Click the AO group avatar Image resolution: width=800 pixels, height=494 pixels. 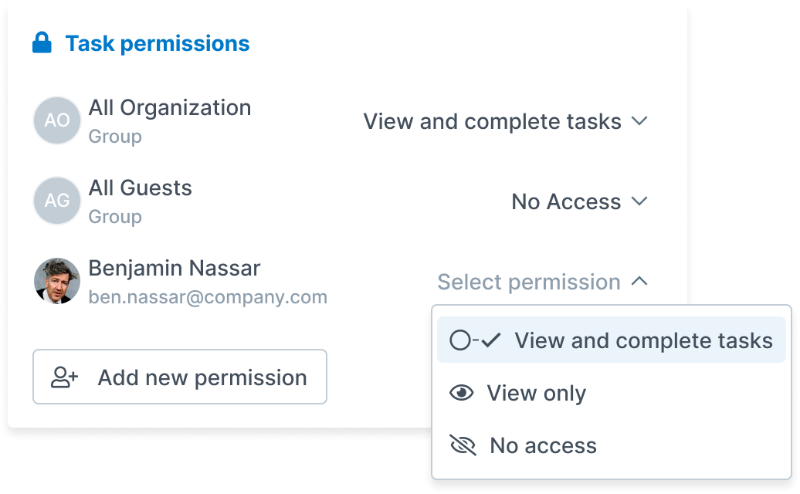click(57, 120)
